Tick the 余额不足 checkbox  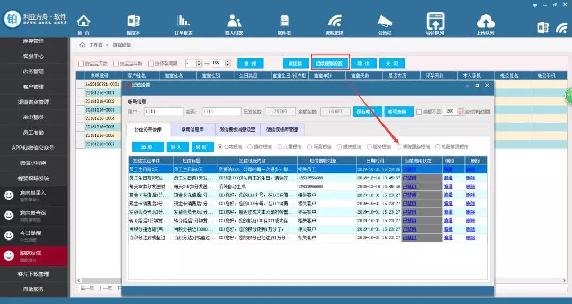point(419,112)
